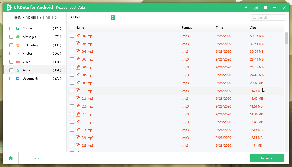The image size is (292, 167).
Task: Focus the Search input field
Action: (268, 17)
